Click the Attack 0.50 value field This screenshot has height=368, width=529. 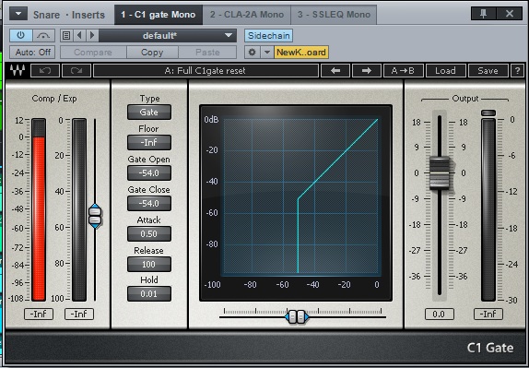pos(149,233)
